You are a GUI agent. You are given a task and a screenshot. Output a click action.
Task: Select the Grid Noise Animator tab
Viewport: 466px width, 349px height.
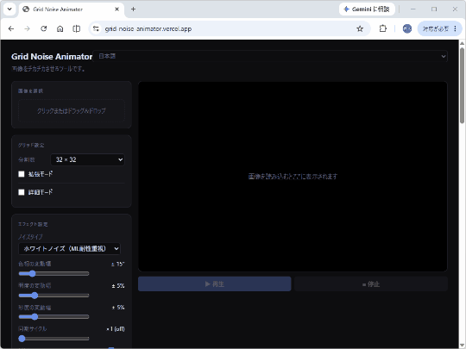[72, 9]
